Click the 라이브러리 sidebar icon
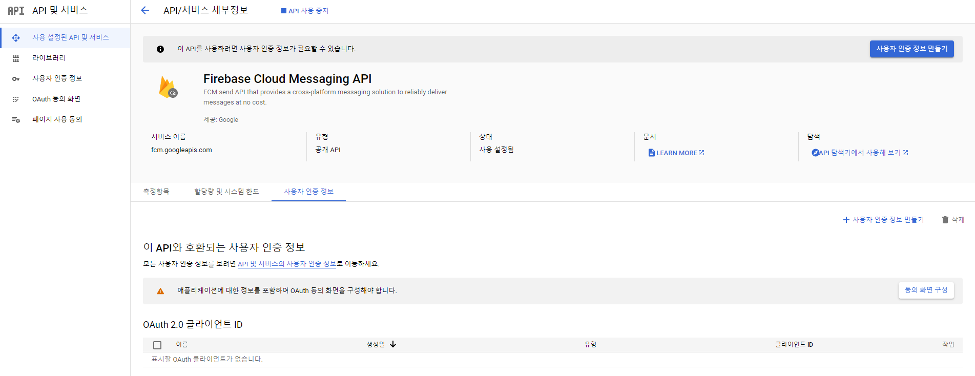Image resolution: width=975 pixels, height=376 pixels. [16, 58]
